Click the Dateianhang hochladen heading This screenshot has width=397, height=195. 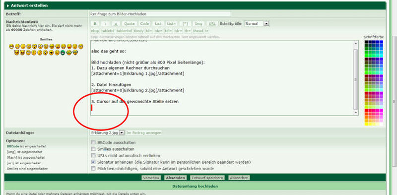coord(195,186)
